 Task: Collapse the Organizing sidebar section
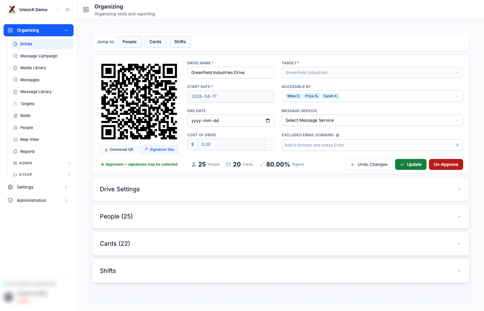67,30
